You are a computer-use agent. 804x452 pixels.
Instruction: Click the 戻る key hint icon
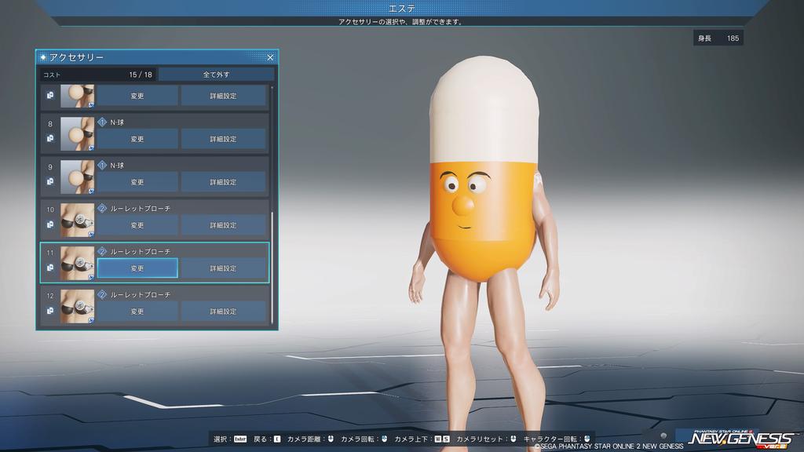pyautogui.click(x=277, y=439)
